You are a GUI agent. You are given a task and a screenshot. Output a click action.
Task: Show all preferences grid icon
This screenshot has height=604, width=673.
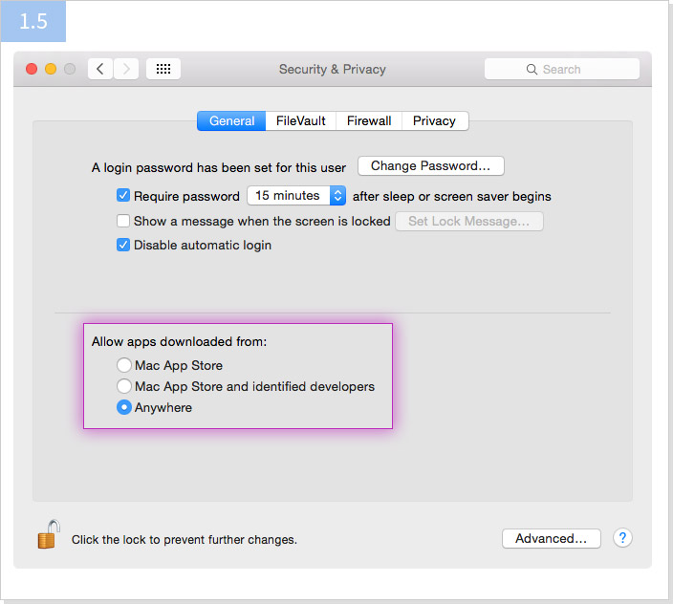tap(163, 69)
